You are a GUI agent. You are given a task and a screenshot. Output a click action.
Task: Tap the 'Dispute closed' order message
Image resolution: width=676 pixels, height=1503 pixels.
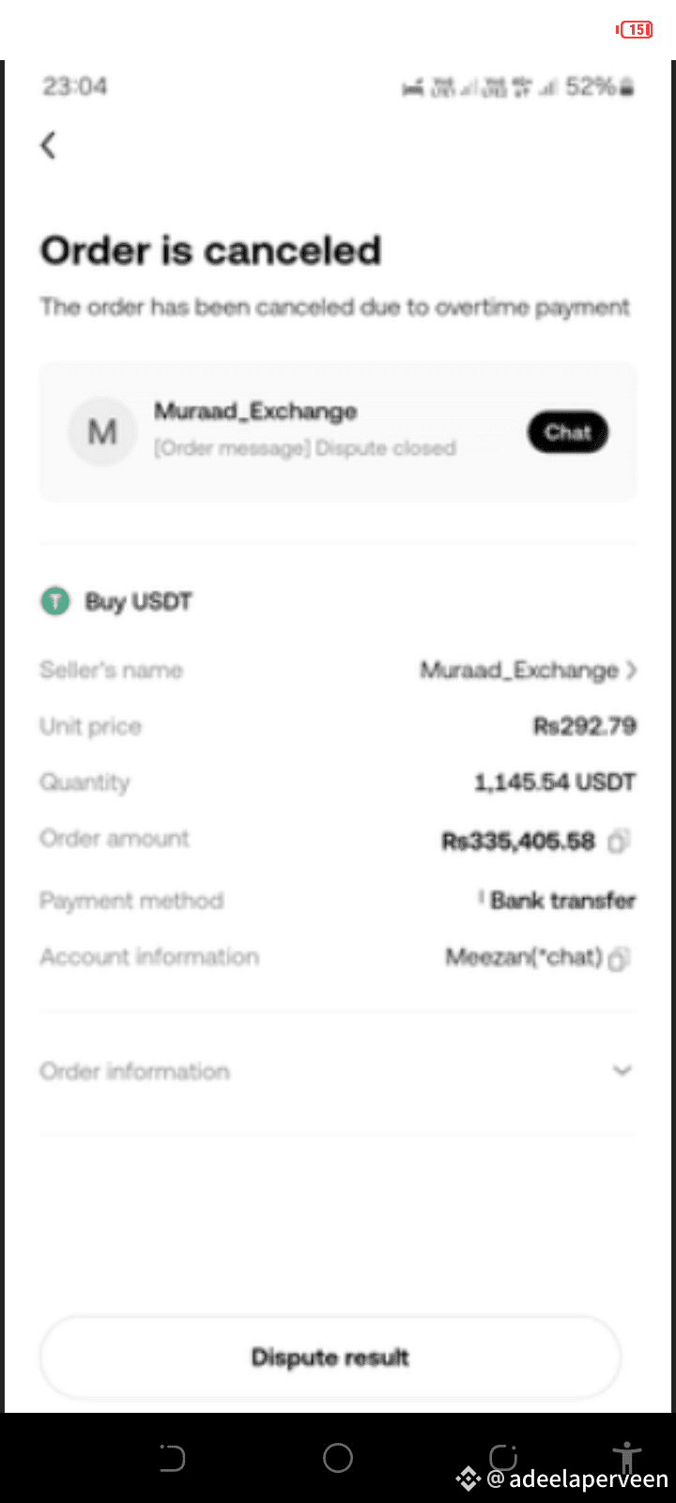pos(305,448)
